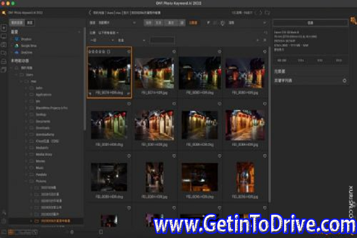The height and width of the screenshot is (238, 357).
Task: Open the monitor/computer icon in left sidebar
Action: [x=3, y=36]
